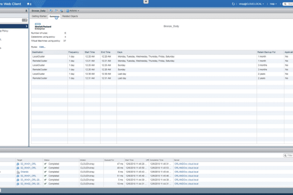This screenshot has width=293, height=195.
Task: Click the pin icon on navigator panel
Action: pos(26,11)
